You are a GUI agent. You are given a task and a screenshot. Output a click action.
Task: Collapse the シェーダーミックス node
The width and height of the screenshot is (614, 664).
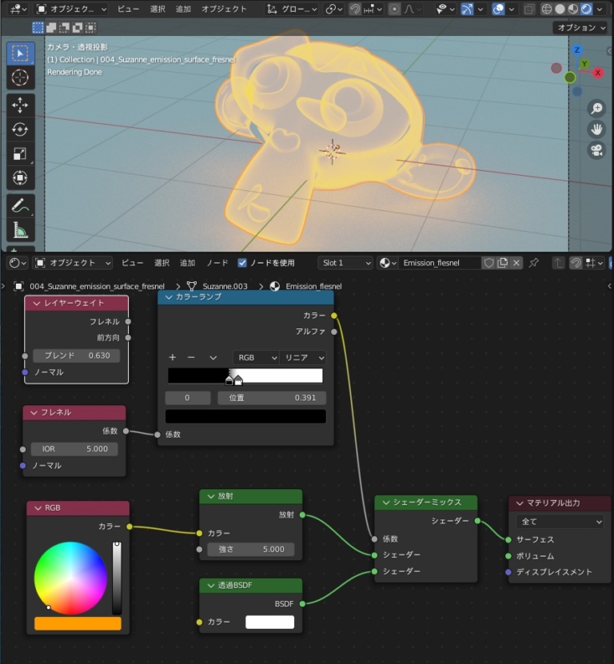pos(386,503)
